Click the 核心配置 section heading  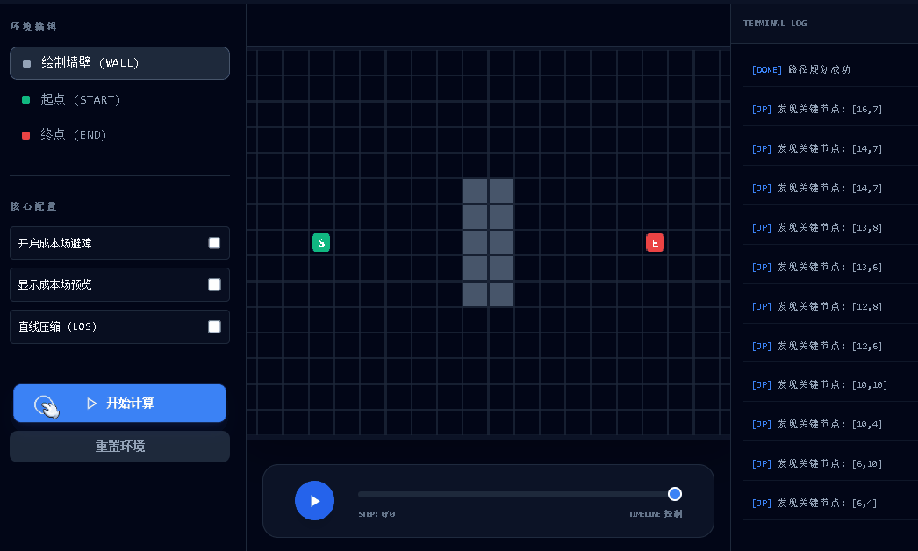(33, 206)
